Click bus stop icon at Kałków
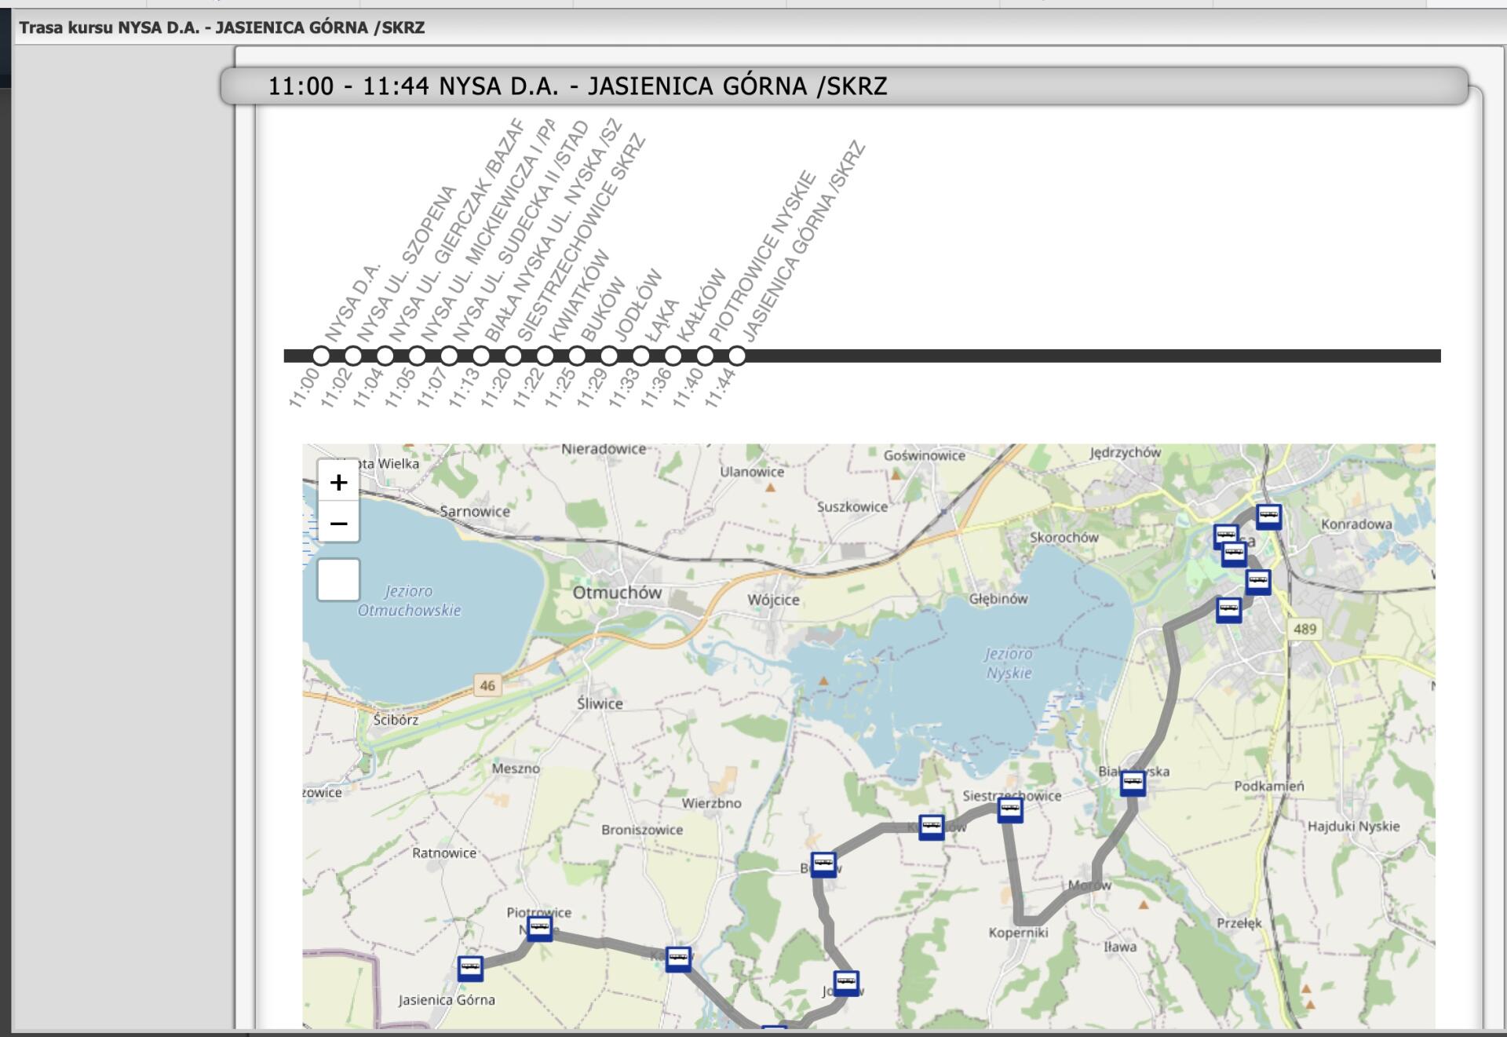 [678, 958]
